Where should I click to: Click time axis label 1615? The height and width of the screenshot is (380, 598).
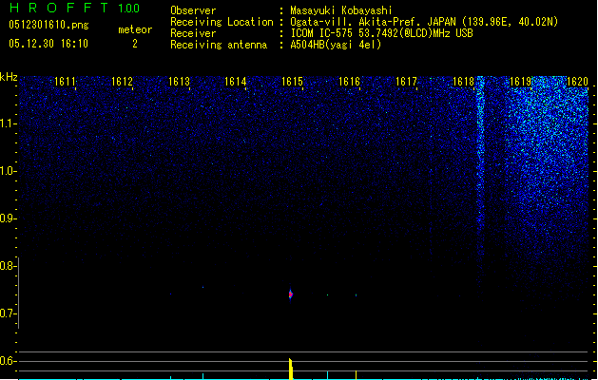[292, 82]
